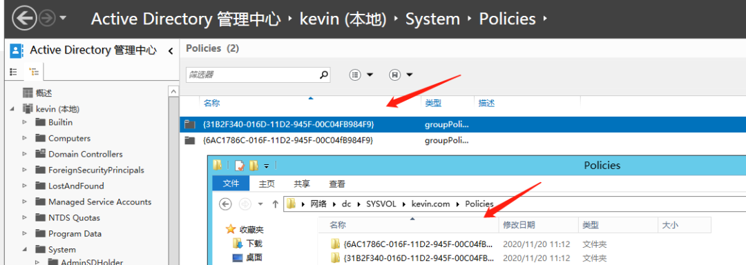Click the Explorer forward navigation button

(245, 204)
